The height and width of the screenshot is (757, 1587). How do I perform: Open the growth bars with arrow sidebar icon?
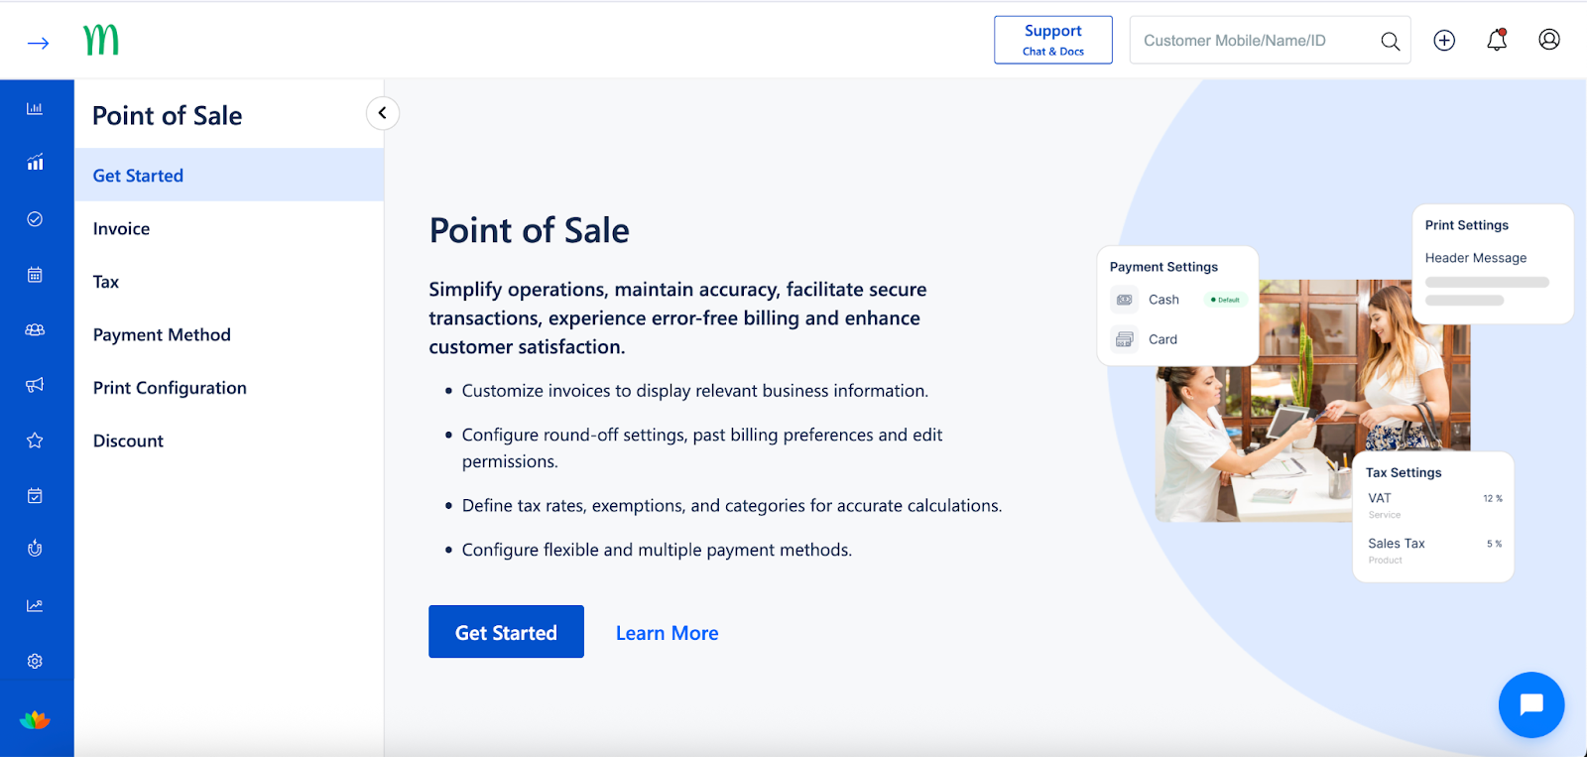(35, 162)
